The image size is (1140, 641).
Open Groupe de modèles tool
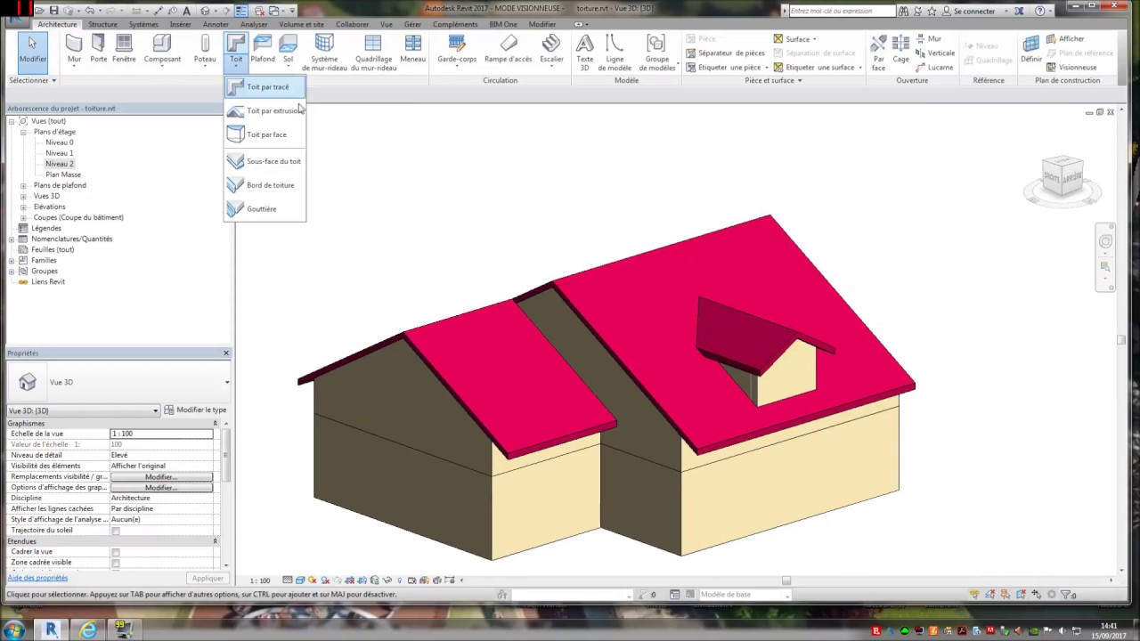[656, 53]
